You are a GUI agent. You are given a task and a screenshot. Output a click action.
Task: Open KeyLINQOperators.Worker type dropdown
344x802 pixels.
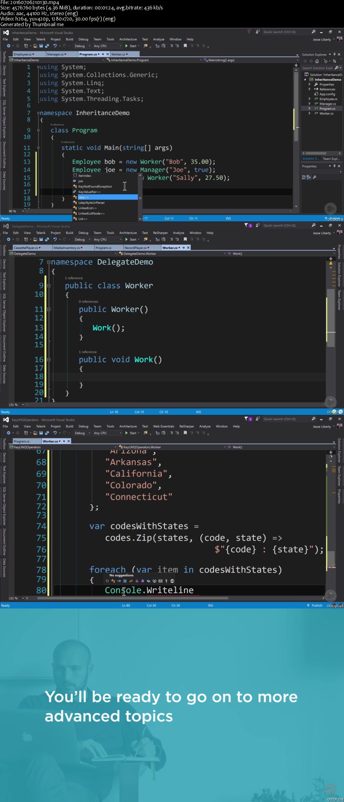(172, 447)
